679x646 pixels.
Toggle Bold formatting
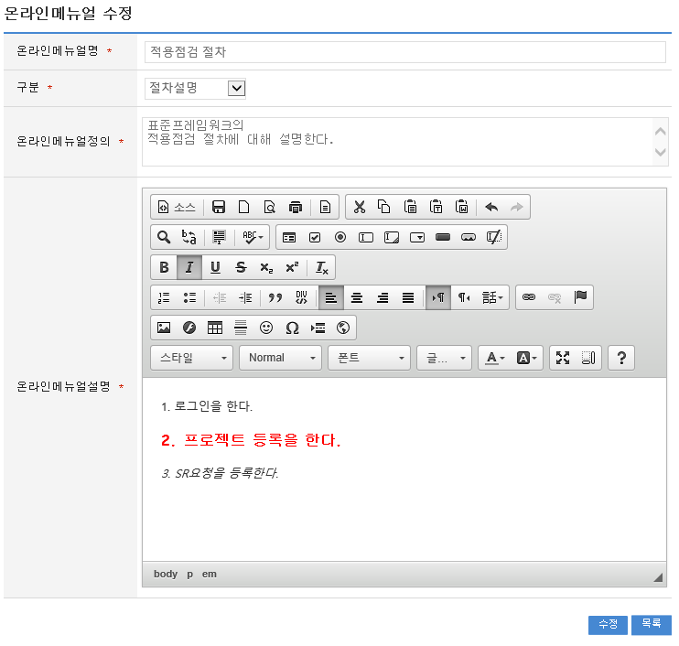tap(164, 267)
